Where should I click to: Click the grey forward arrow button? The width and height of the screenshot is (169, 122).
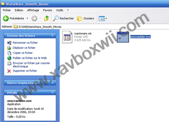[34, 19]
